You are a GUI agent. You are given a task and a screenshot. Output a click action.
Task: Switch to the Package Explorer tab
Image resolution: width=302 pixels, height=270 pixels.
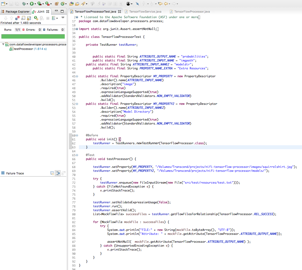click(x=15, y=12)
